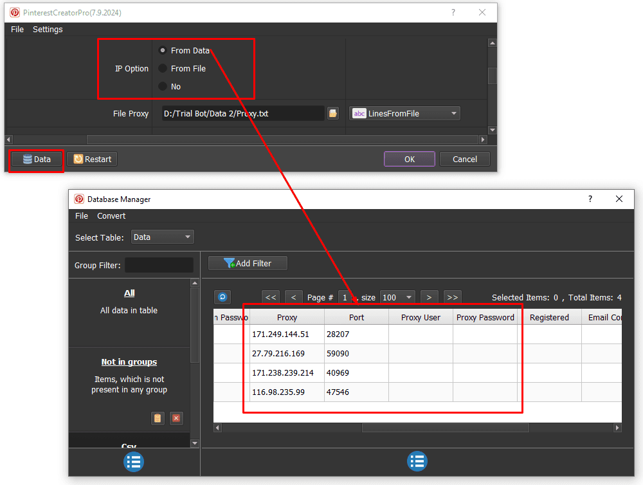Click data table scroll left arrow
The height and width of the screenshot is (485, 643).
pyautogui.click(x=218, y=428)
